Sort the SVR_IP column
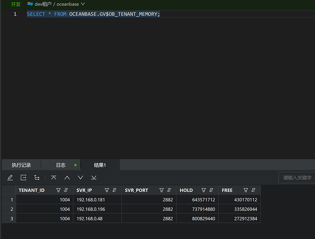The height and width of the screenshot is (239, 315). (x=115, y=190)
